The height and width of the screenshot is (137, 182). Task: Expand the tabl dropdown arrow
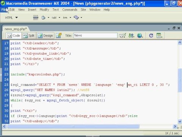[60, 18]
